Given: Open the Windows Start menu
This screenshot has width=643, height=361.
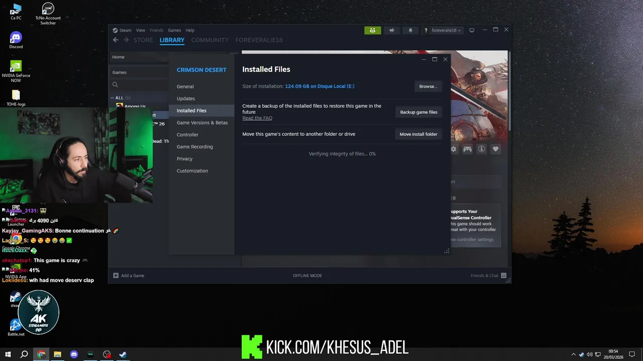Looking at the screenshot, I should point(8,354).
